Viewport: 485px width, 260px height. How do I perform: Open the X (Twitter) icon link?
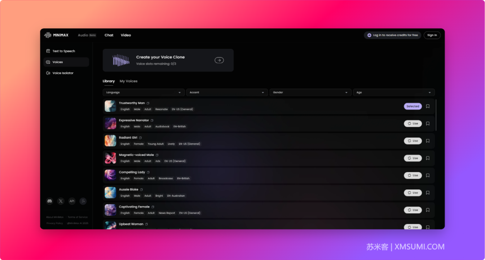tap(61, 201)
